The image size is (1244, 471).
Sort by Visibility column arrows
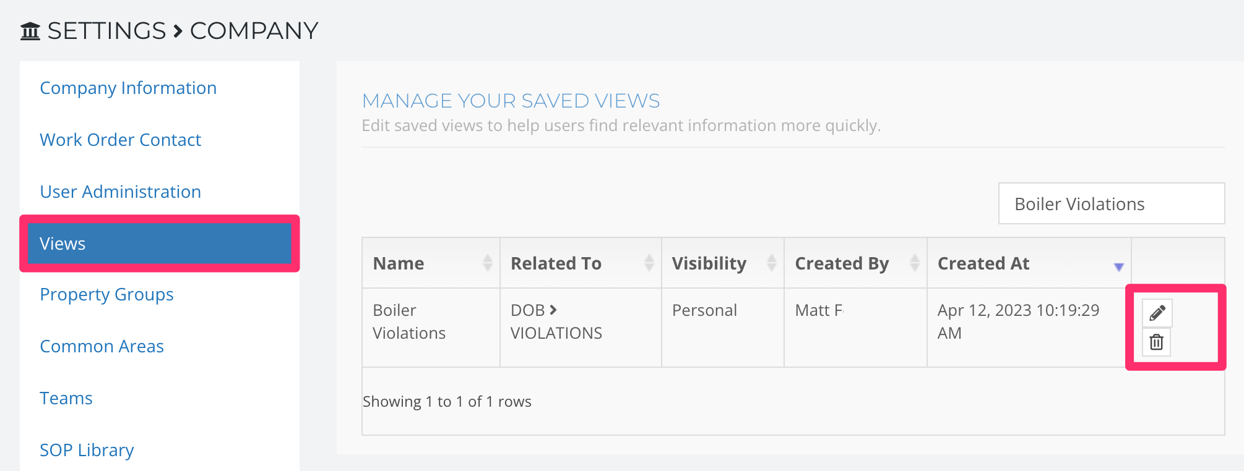tap(772, 263)
